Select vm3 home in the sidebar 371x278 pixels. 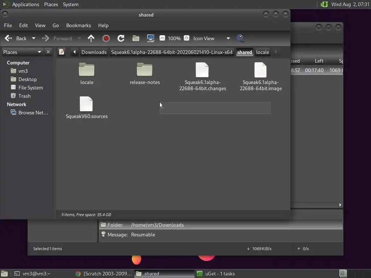(x=23, y=71)
